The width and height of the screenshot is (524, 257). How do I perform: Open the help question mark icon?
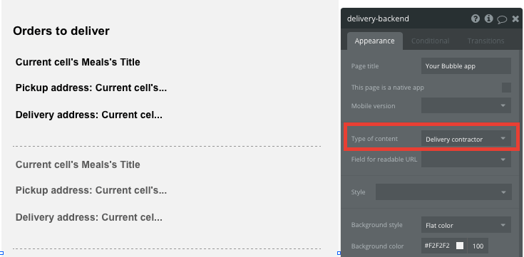point(476,19)
